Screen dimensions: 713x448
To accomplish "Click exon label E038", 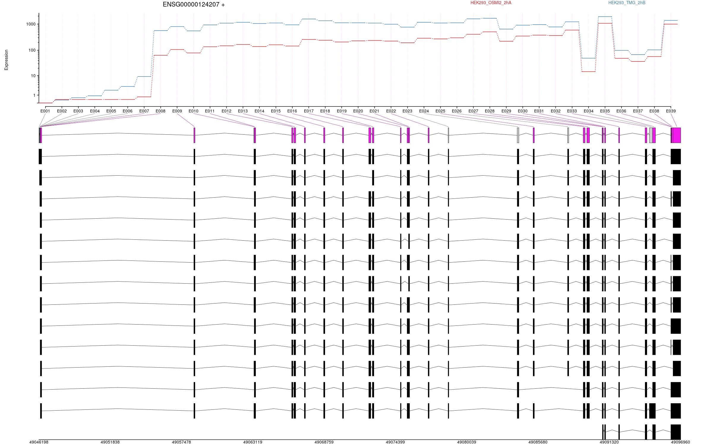I will [x=654, y=111].
